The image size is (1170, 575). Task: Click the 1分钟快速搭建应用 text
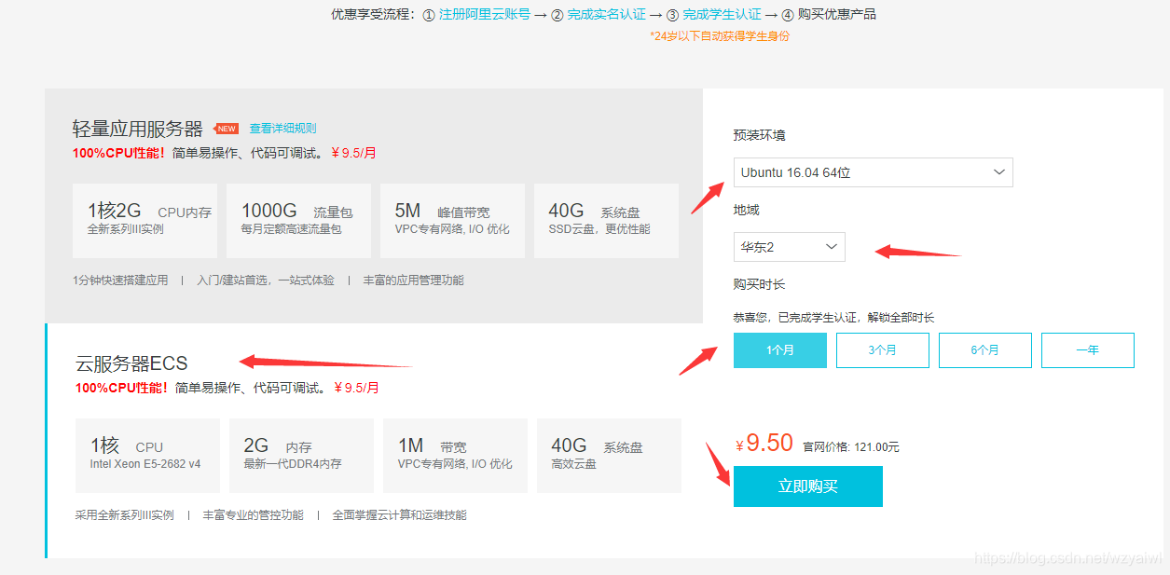[x=120, y=280]
